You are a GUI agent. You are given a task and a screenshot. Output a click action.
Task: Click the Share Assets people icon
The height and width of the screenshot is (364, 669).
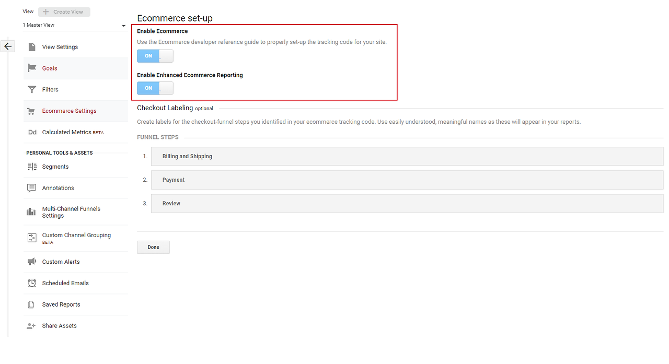(31, 326)
